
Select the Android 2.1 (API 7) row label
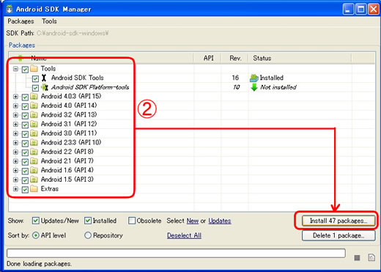67,161
